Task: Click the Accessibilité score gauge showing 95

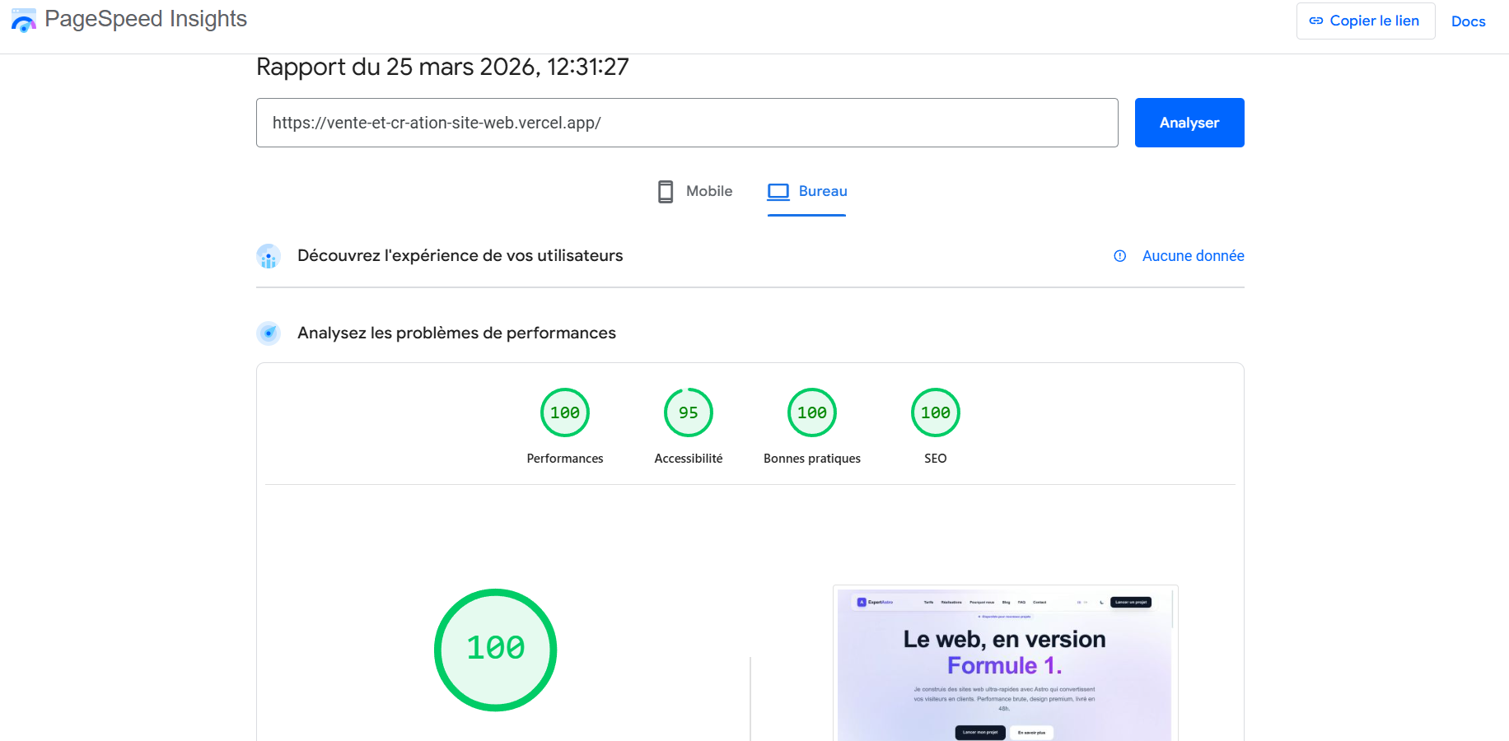Action: pyautogui.click(x=688, y=412)
